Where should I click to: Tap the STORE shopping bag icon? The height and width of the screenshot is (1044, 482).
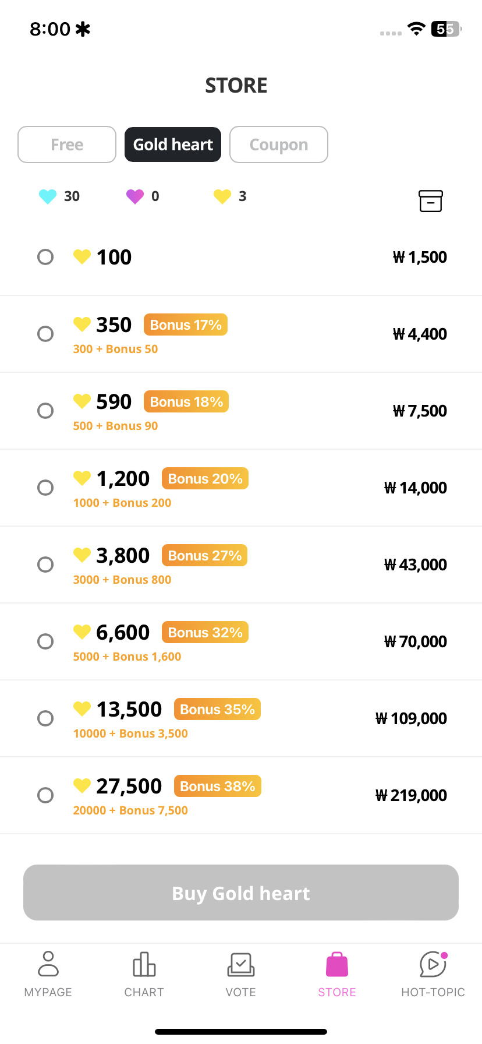point(337,964)
